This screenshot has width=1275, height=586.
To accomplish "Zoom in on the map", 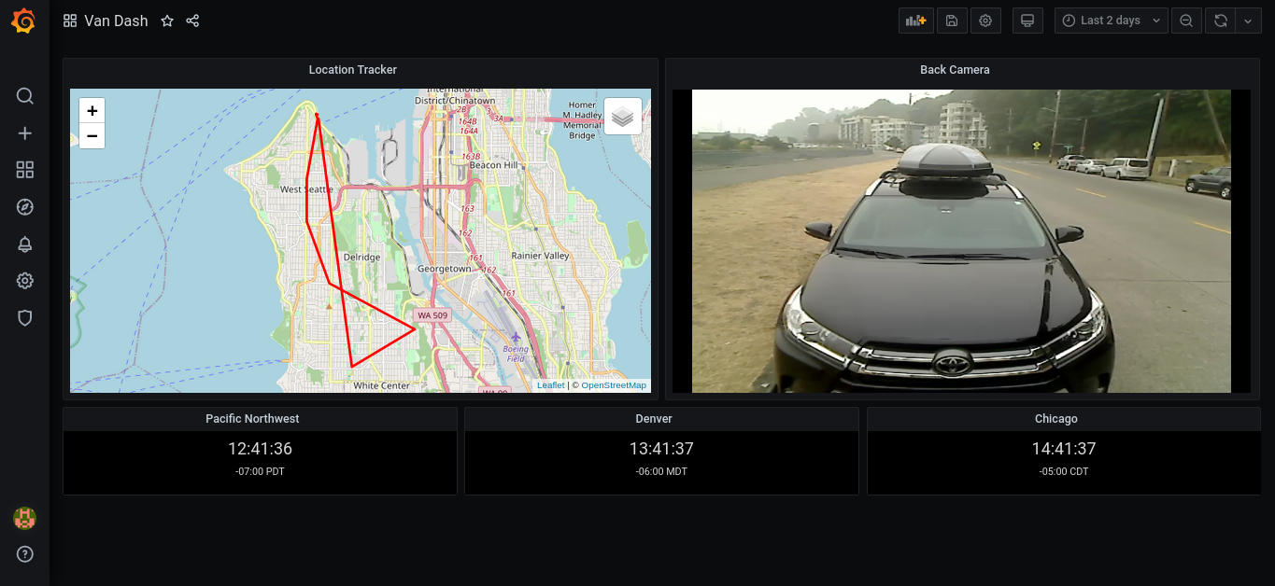I will point(92,111).
